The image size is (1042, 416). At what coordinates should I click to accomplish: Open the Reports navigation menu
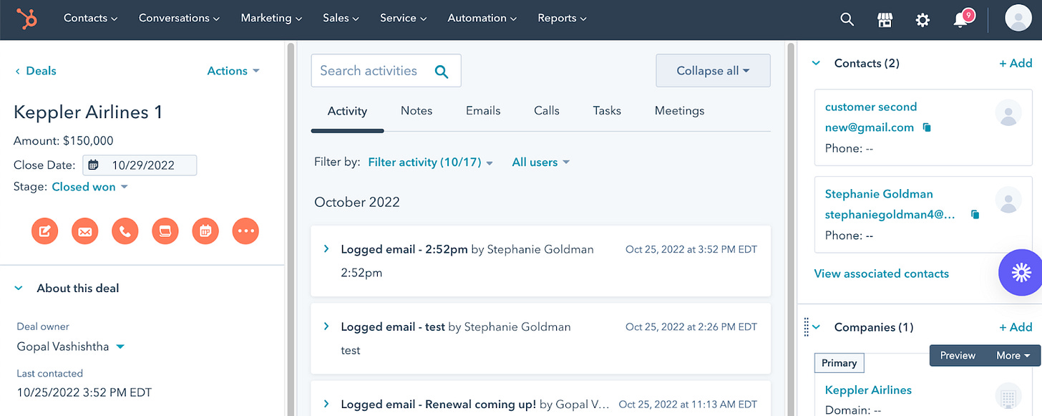coord(562,18)
